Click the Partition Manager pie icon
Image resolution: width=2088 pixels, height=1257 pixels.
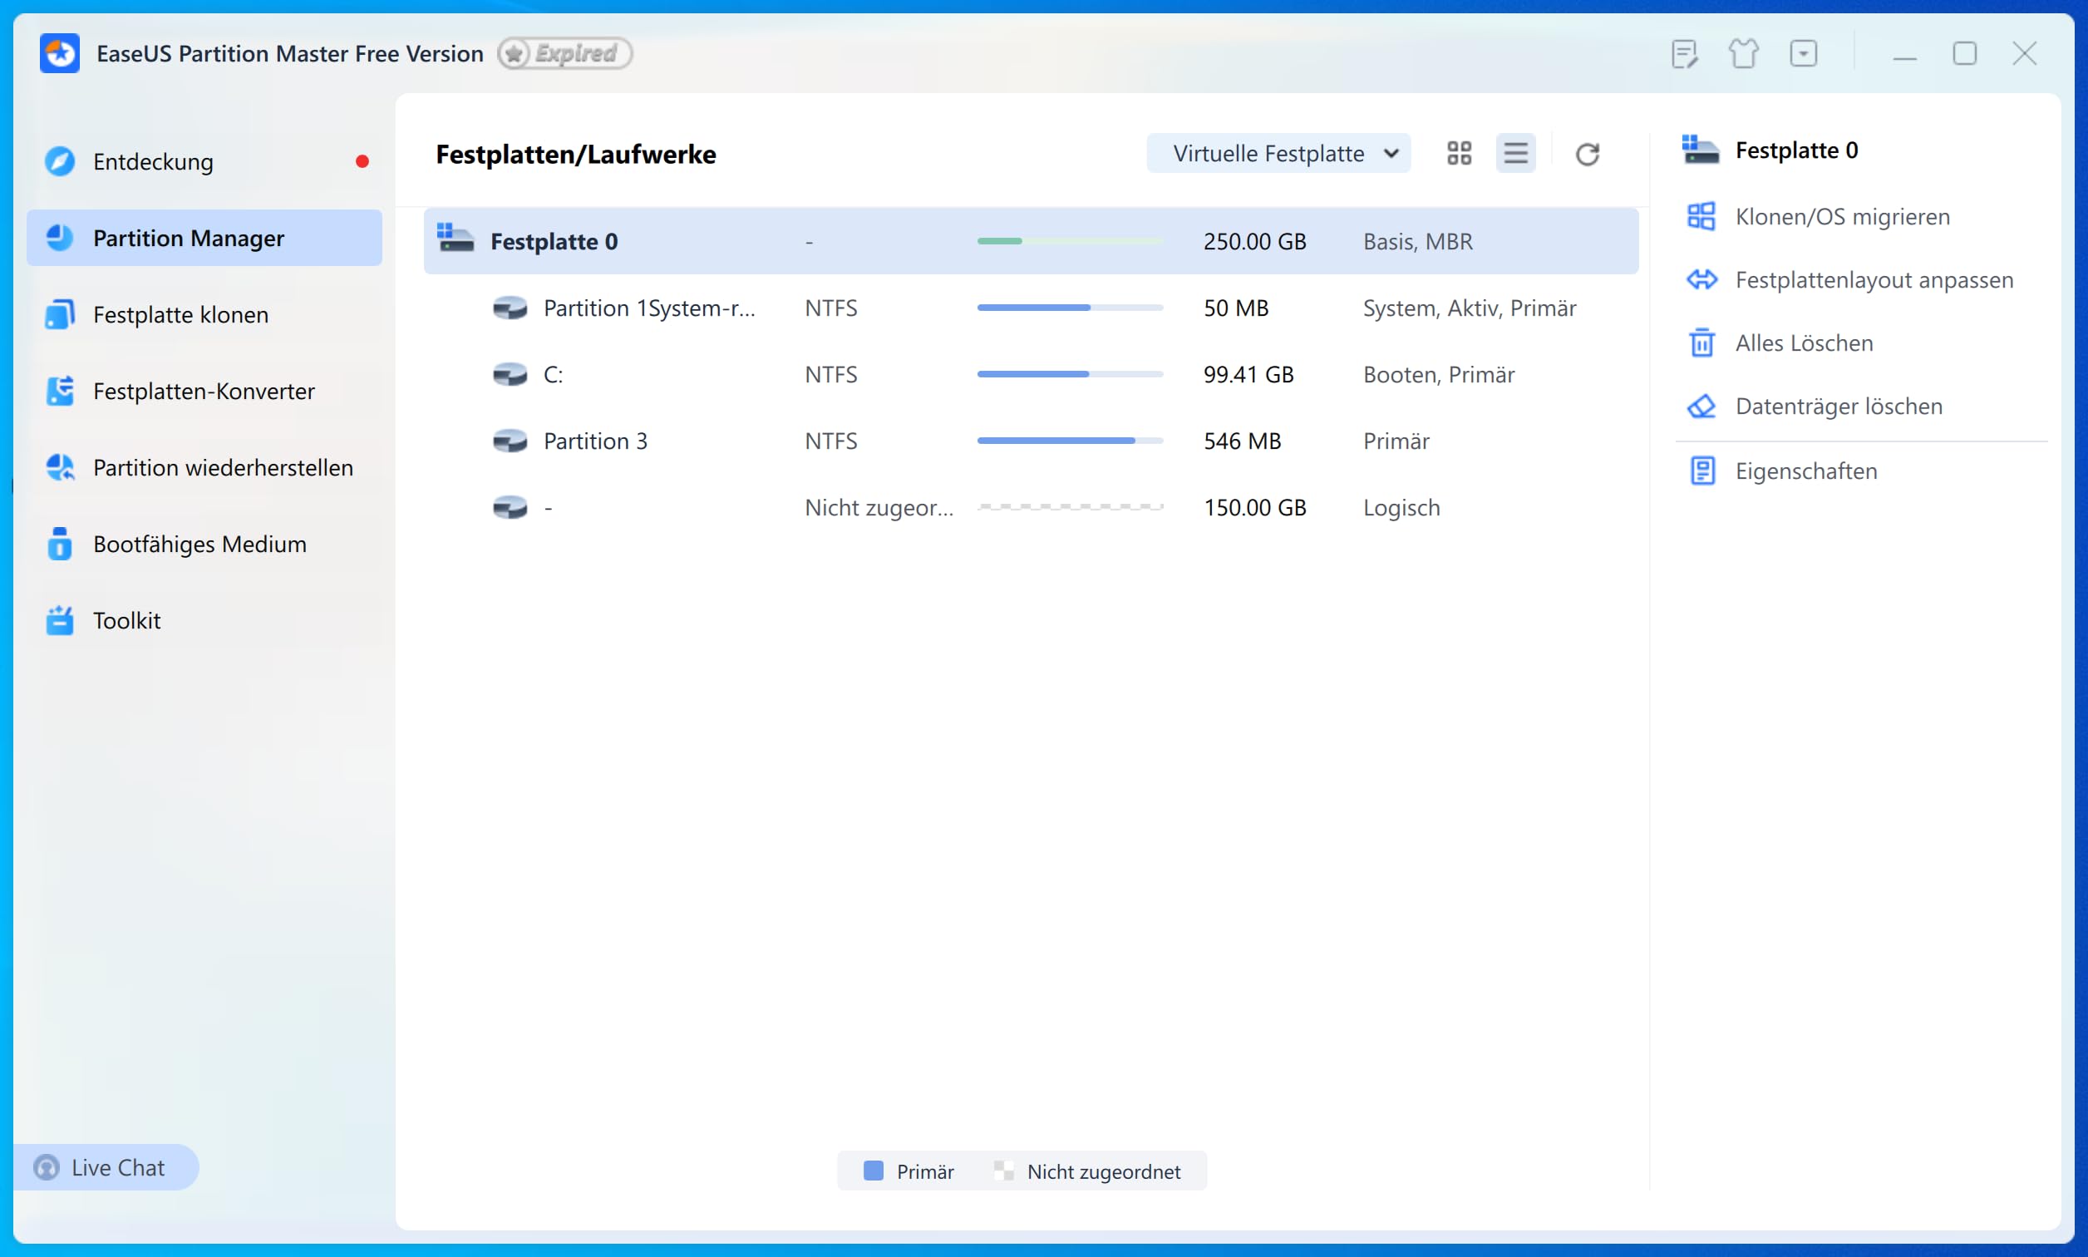[x=60, y=238]
